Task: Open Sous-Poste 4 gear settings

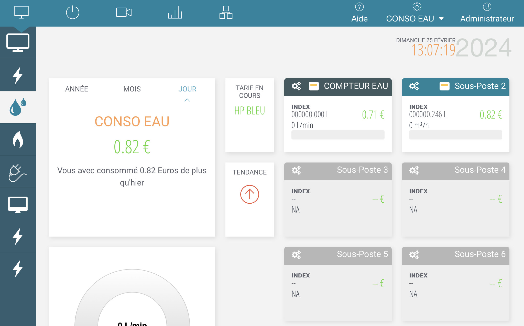Action: [414, 170]
